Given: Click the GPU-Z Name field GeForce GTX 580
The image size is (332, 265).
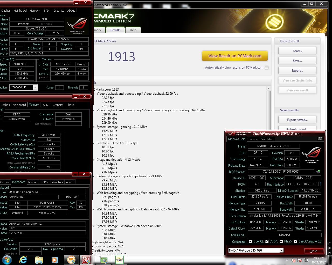Looking at the screenshot, I should (274, 146).
